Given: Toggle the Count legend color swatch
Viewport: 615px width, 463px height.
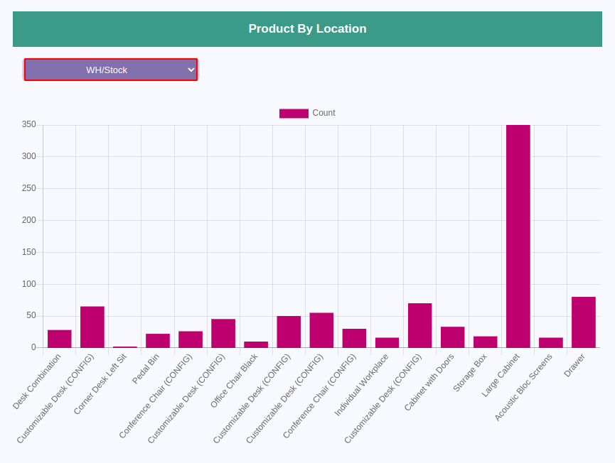Looking at the screenshot, I should pos(294,113).
